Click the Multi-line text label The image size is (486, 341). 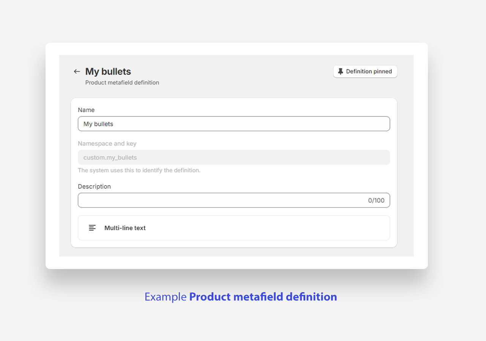tap(125, 228)
